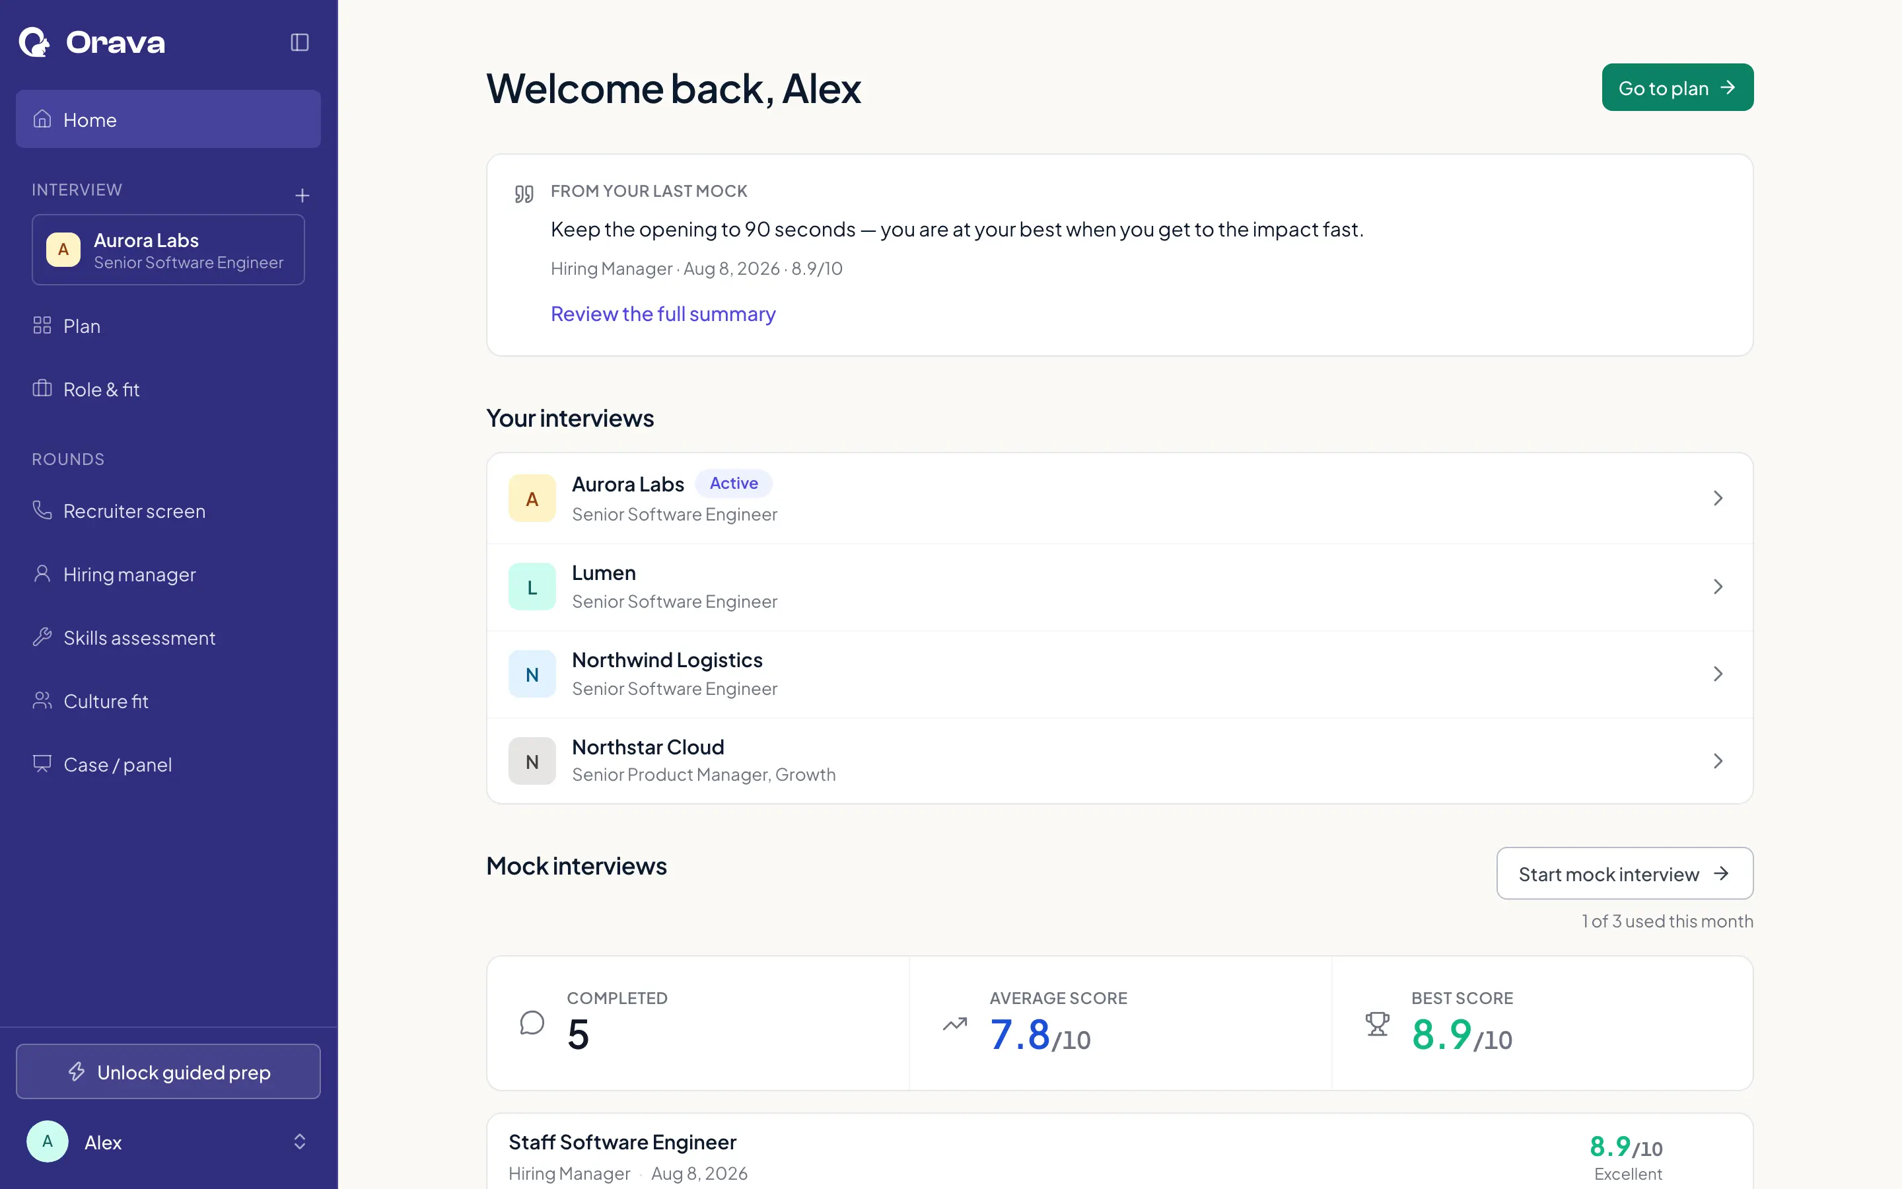The width and height of the screenshot is (1902, 1189).
Task: Click 'Hiring Manager · Aug 8, 2026 · 8.9/10' text
Action: click(696, 268)
